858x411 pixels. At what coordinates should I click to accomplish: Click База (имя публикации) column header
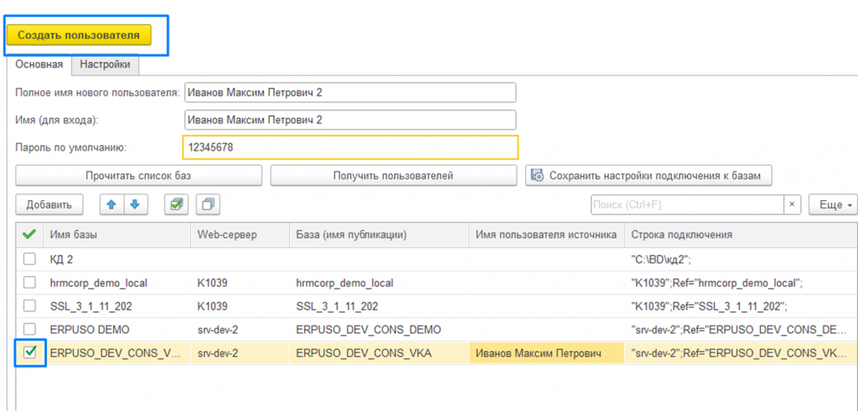pos(380,234)
